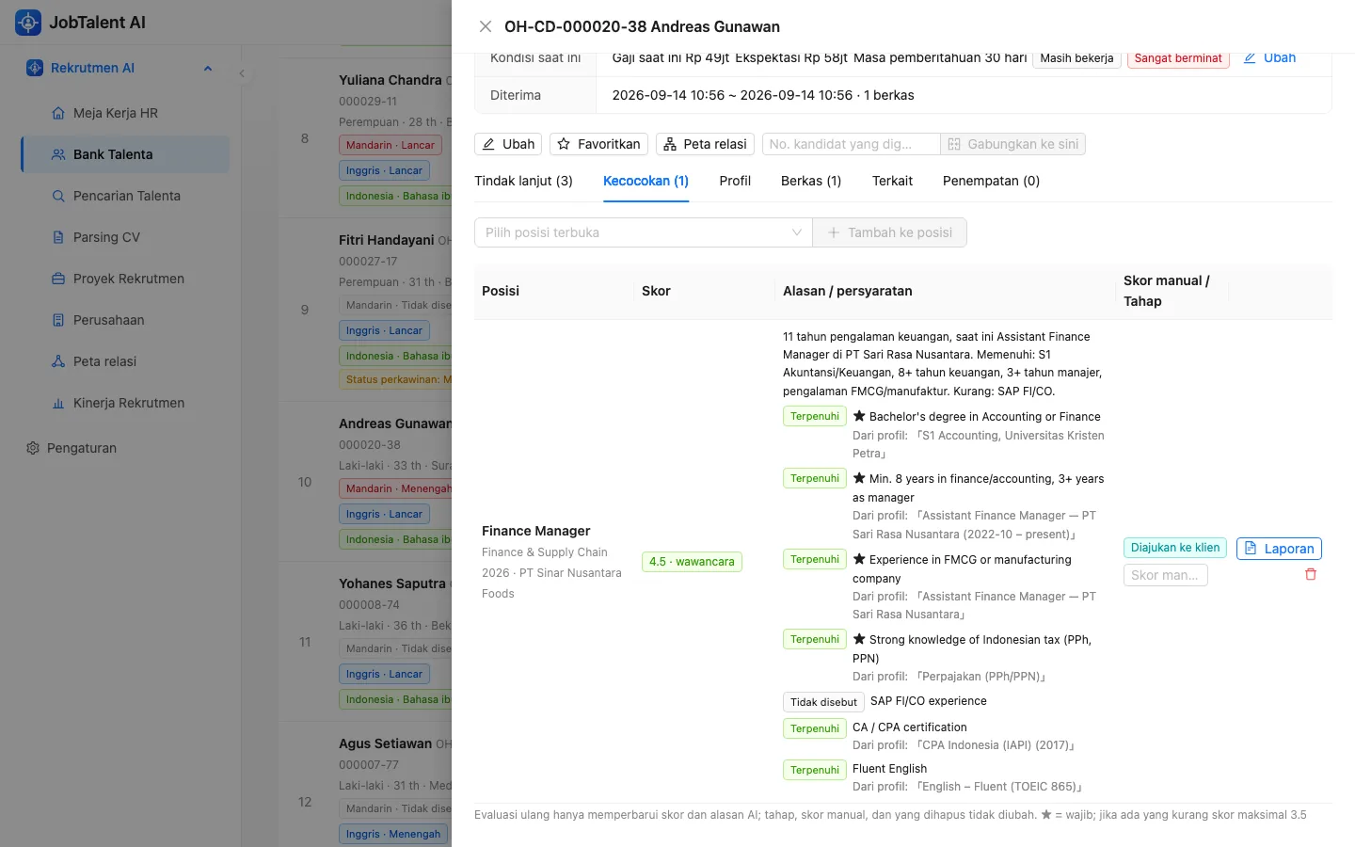Select Bank Talenta sidebar item
The height and width of the screenshot is (847, 1355).
[125, 154]
